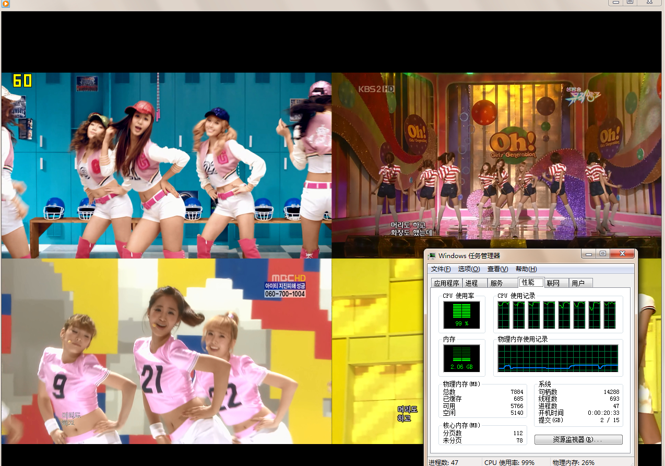This screenshot has width=665, height=466.
Task: Close the video player window
Action: click(x=649, y=3)
